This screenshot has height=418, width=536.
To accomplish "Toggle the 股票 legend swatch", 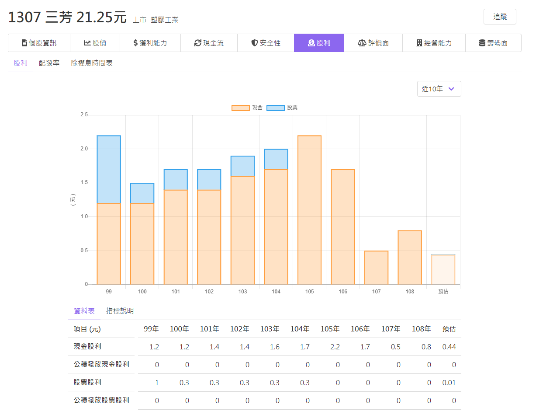I will click(276, 108).
